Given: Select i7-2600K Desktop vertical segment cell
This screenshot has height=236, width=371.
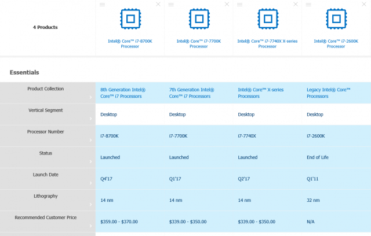Looking at the screenshot, I should tap(336, 115).
